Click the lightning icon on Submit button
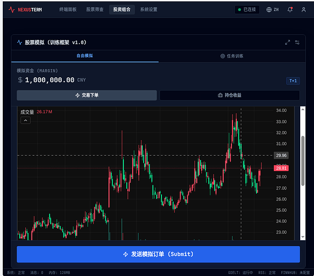Screen dimensions: 314x276 (126, 254)
